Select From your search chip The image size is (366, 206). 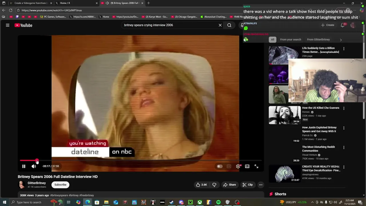tap(291, 39)
